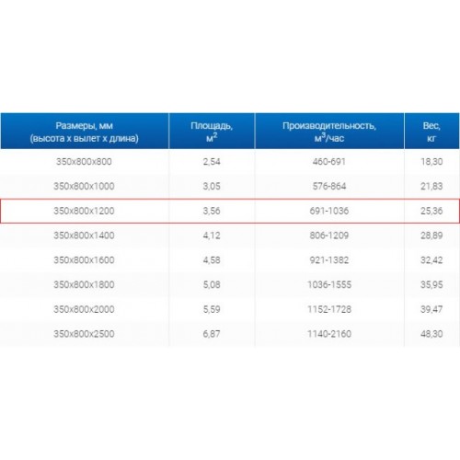This screenshot has height=460, width=460.
Task: Click the Размеры, мм column header
Action: 85,132
